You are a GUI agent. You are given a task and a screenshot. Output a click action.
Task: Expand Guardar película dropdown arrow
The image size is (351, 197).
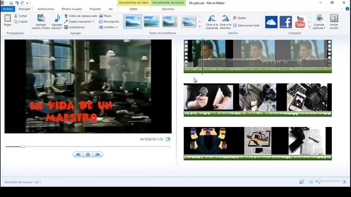click(324, 28)
